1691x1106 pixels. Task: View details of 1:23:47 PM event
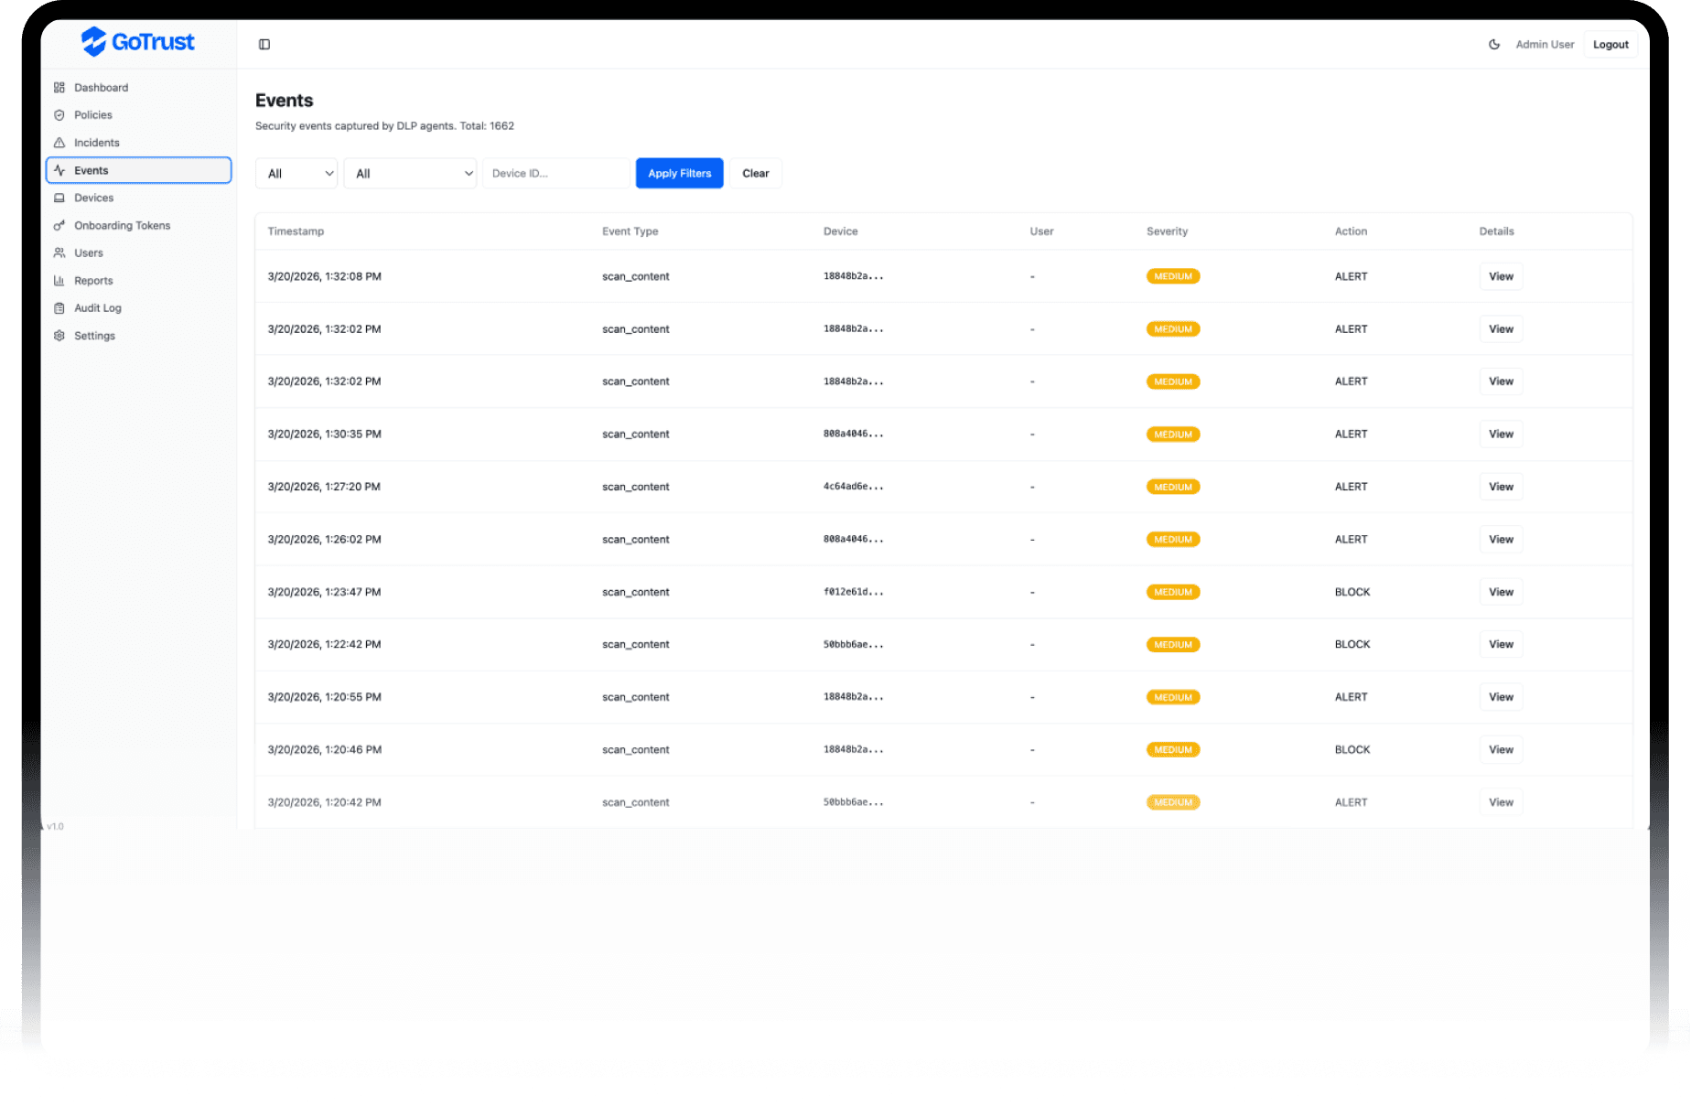coord(1501,592)
